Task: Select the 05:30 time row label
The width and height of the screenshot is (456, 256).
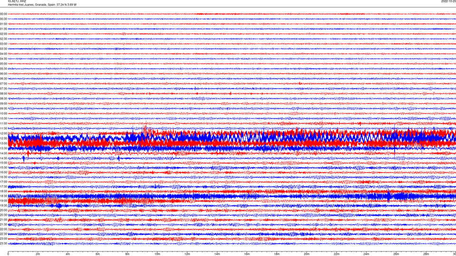Action: click(x=3, y=69)
